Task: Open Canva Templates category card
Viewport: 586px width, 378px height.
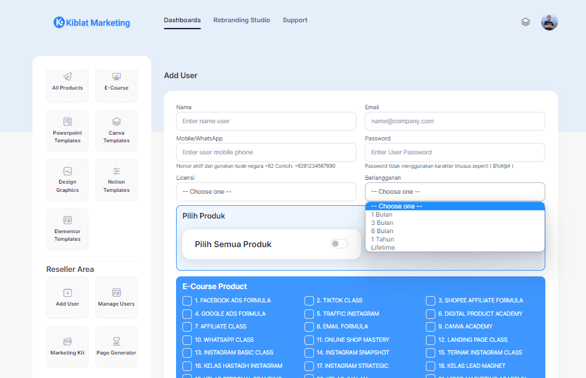Action: click(x=116, y=131)
